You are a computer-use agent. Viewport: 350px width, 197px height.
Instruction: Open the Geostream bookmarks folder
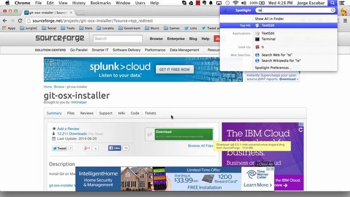(129, 28)
